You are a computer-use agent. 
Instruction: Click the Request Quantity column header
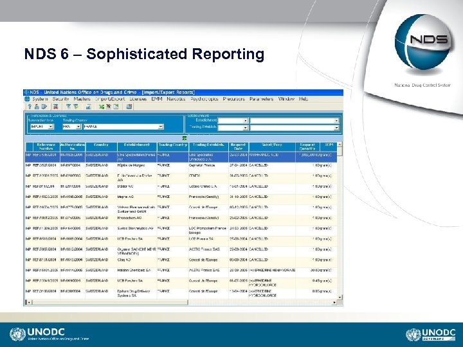point(307,147)
